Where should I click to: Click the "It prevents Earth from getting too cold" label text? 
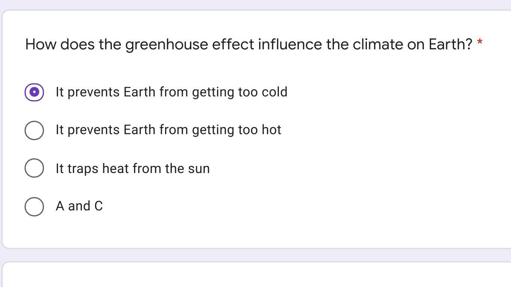(x=171, y=92)
